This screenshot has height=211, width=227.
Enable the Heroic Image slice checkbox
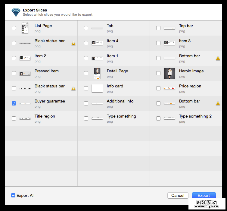[x=158, y=73]
